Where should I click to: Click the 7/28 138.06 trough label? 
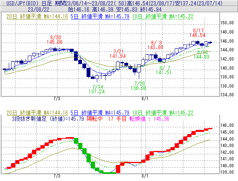pyautogui.click(x=138, y=86)
